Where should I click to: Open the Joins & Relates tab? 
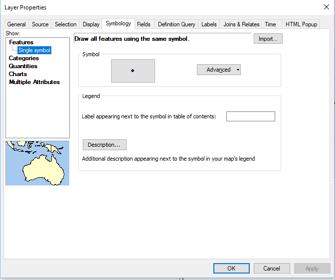click(x=241, y=24)
